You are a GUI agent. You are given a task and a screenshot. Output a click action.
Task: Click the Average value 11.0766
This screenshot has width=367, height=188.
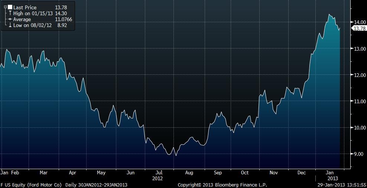point(64,19)
